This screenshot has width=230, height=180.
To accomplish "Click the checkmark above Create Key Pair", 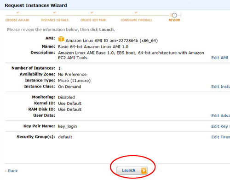I will tap(92, 12).
